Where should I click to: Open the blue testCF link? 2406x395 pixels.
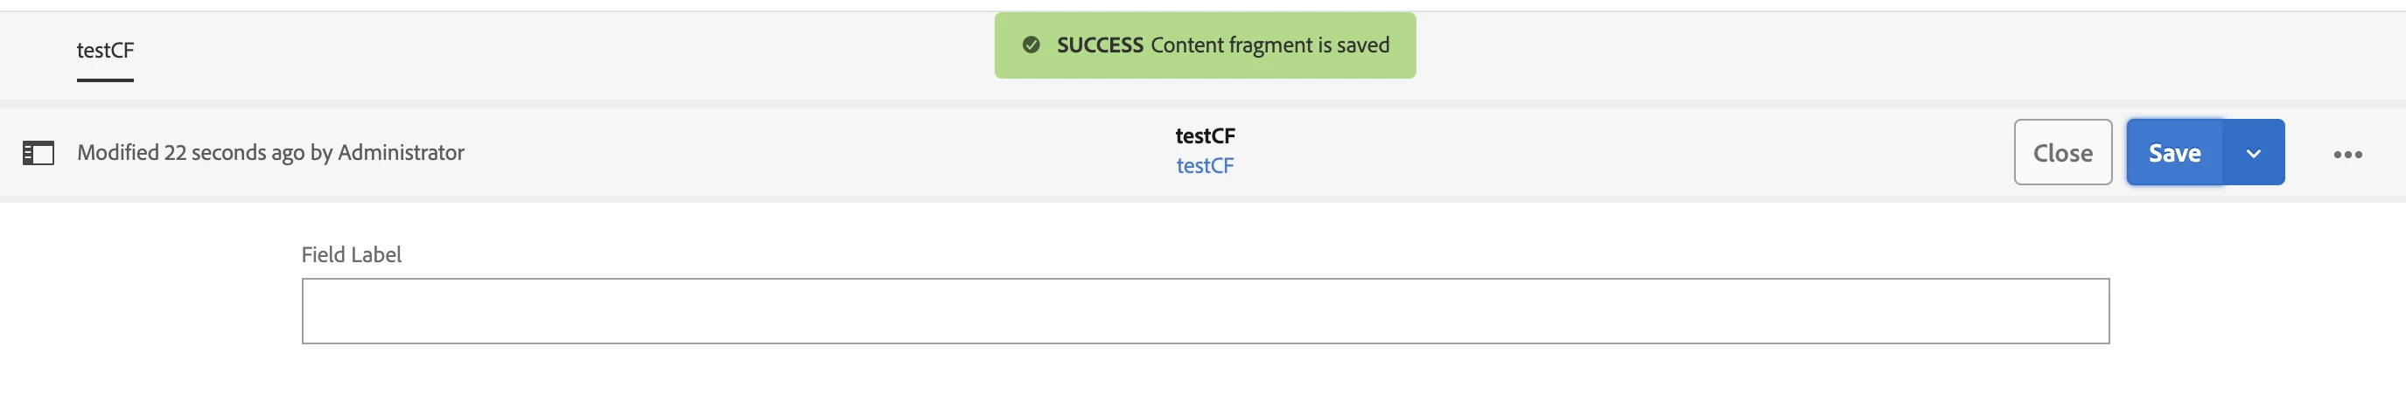pyautogui.click(x=1204, y=165)
